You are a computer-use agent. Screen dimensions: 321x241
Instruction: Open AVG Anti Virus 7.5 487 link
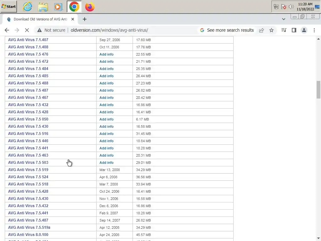click(28, 90)
